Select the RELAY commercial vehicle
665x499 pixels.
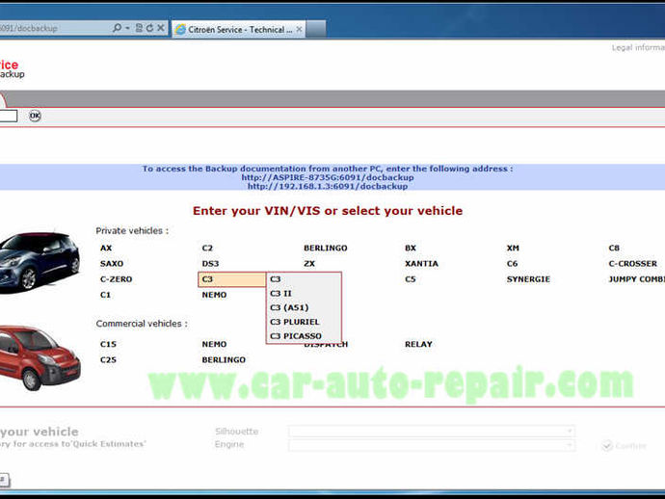pyautogui.click(x=418, y=344)
